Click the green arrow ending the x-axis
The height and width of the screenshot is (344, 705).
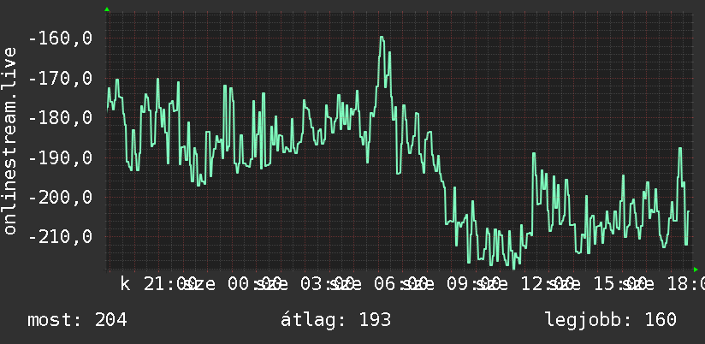coord(696,270)
